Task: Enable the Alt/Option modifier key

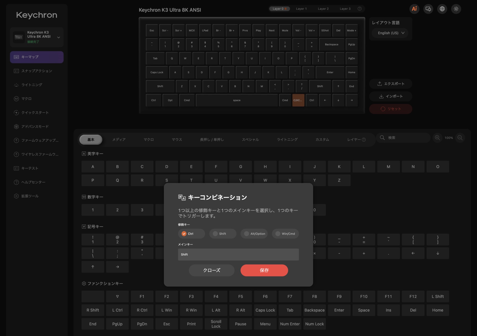Action: (254, 234)
